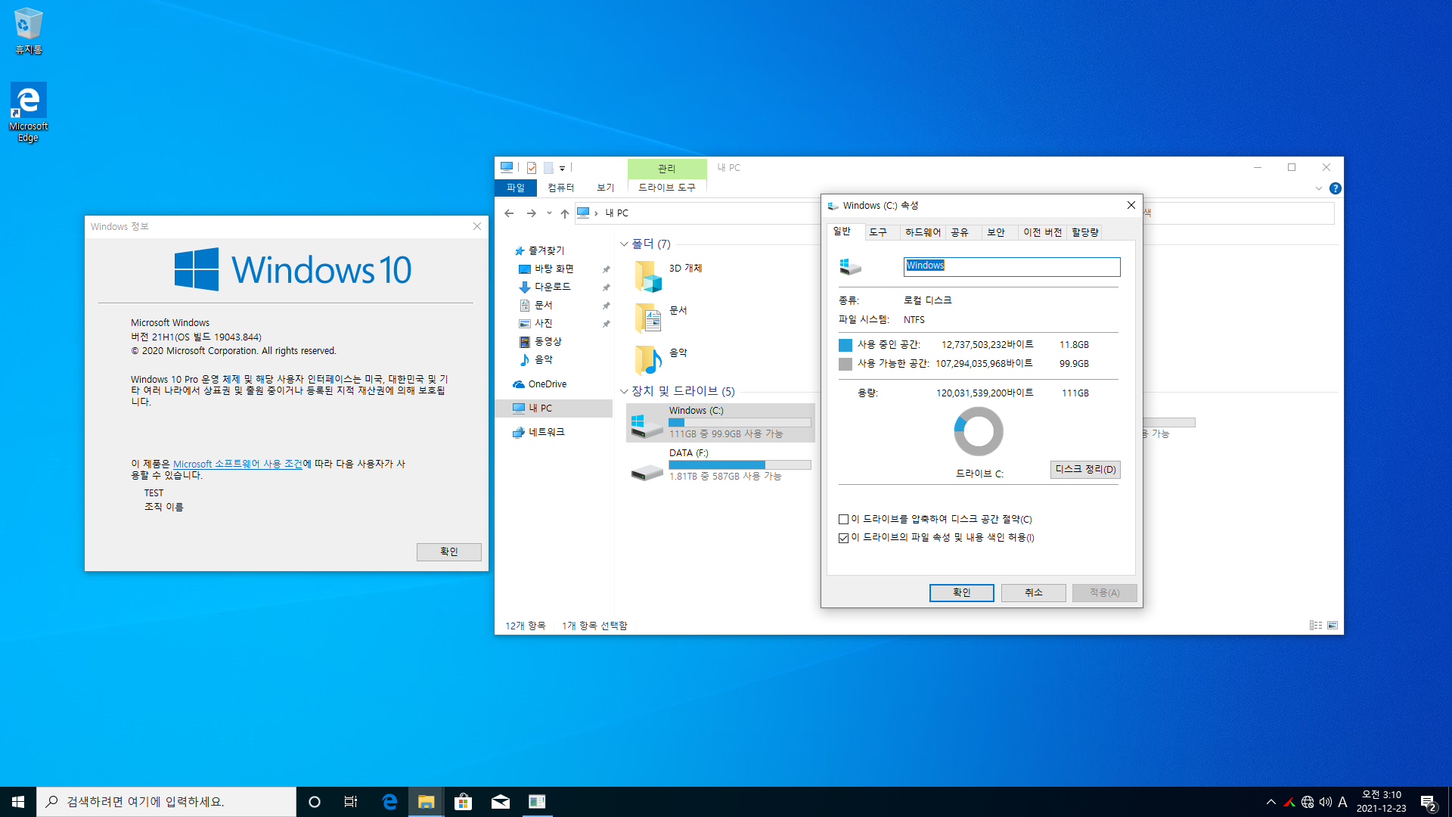This screenshot has width=1452, height=817.
Task: Click Explorer forward navigation arrow
Action: pyautogui.click(x=532, y=213)
